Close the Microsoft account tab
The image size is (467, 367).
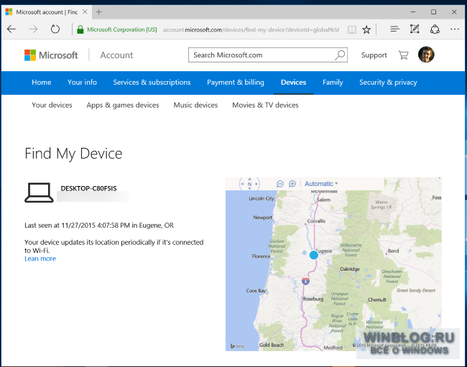[85, 12]
